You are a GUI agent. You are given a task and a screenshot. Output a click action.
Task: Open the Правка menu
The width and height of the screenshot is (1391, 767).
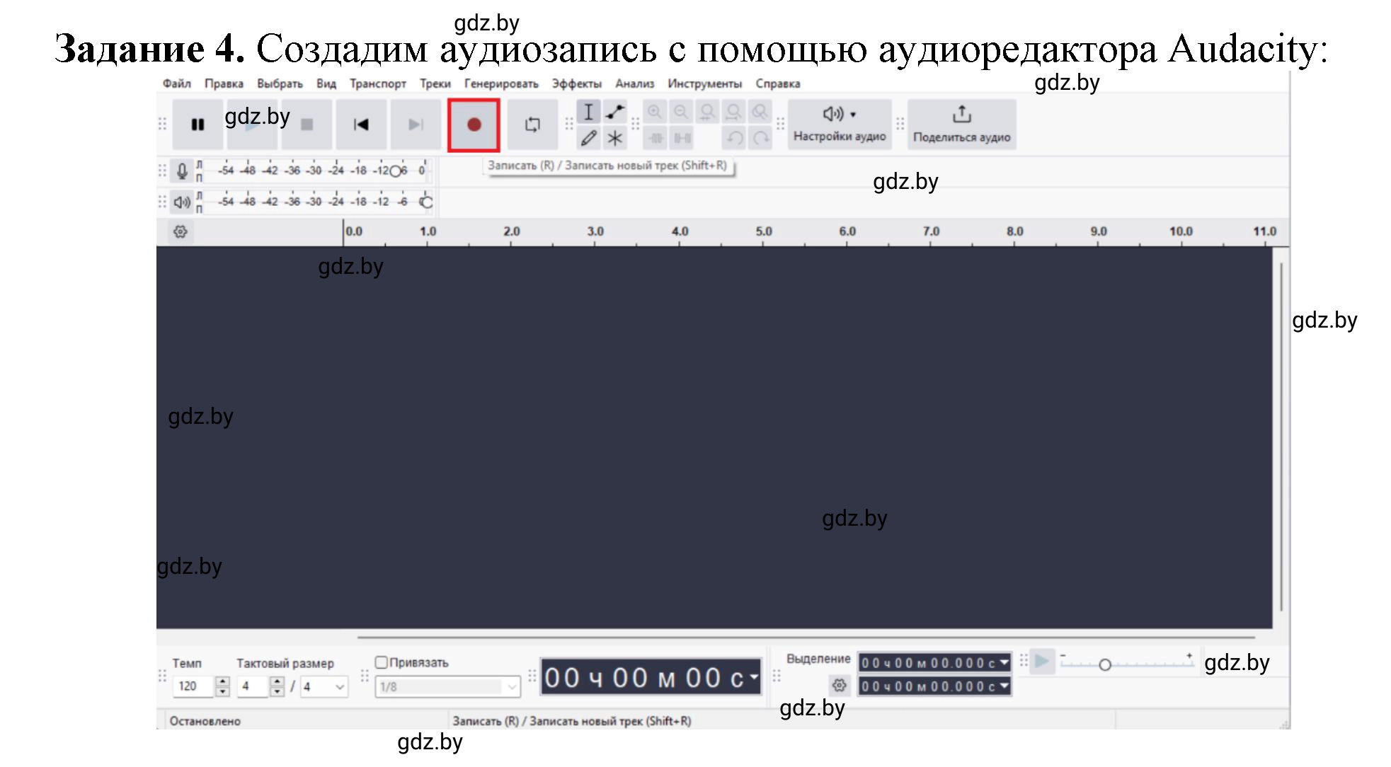click(x=224, y=83)
